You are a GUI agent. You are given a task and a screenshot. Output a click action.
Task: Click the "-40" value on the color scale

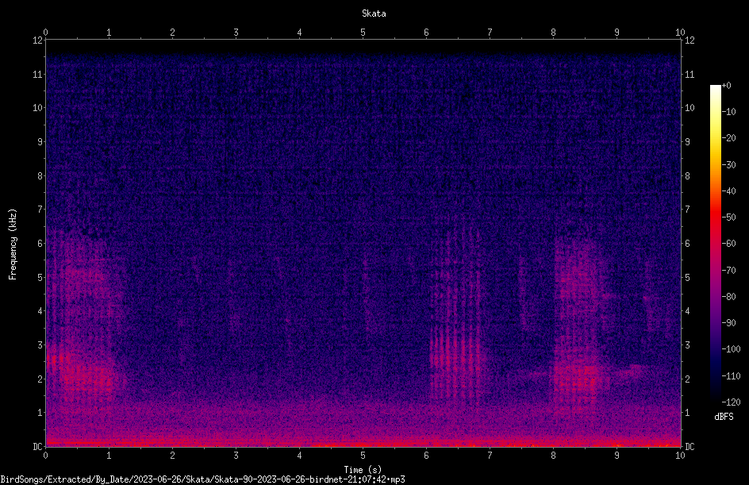tap(728, 191)
